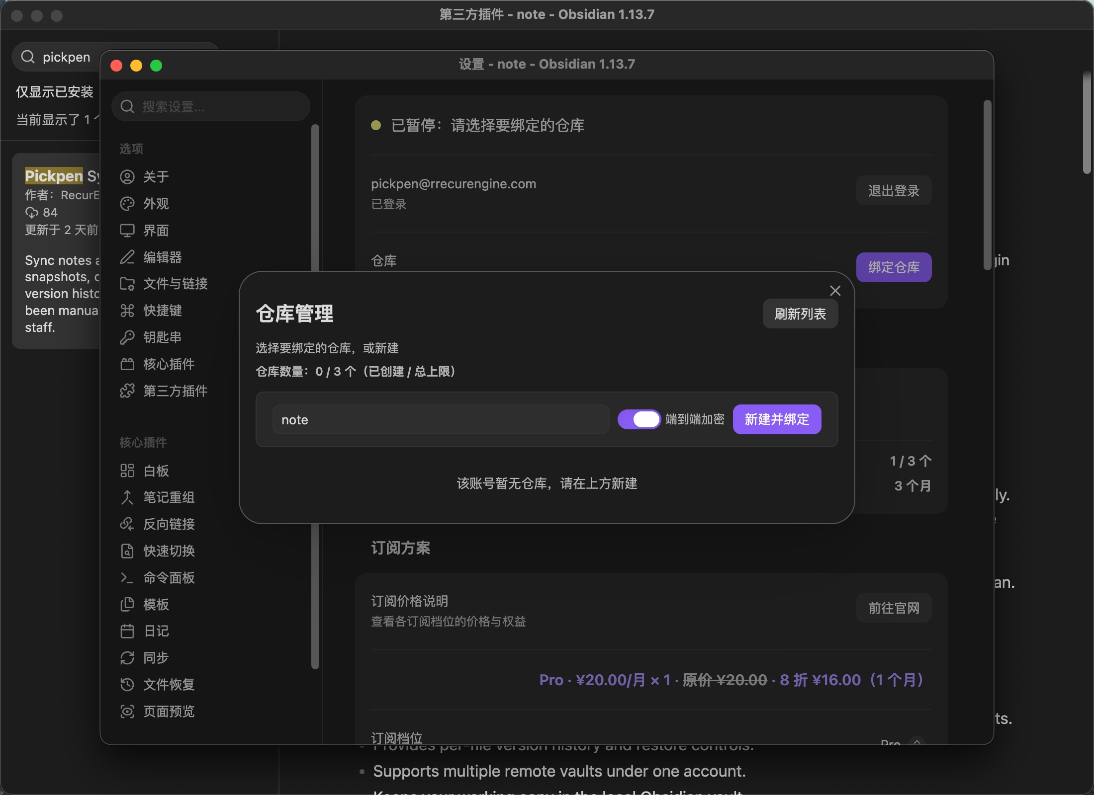The width and height of the screenshot is (1094, 795).
Task: Expand the 订阅档位 Pro dropdown
Action: 903,742
